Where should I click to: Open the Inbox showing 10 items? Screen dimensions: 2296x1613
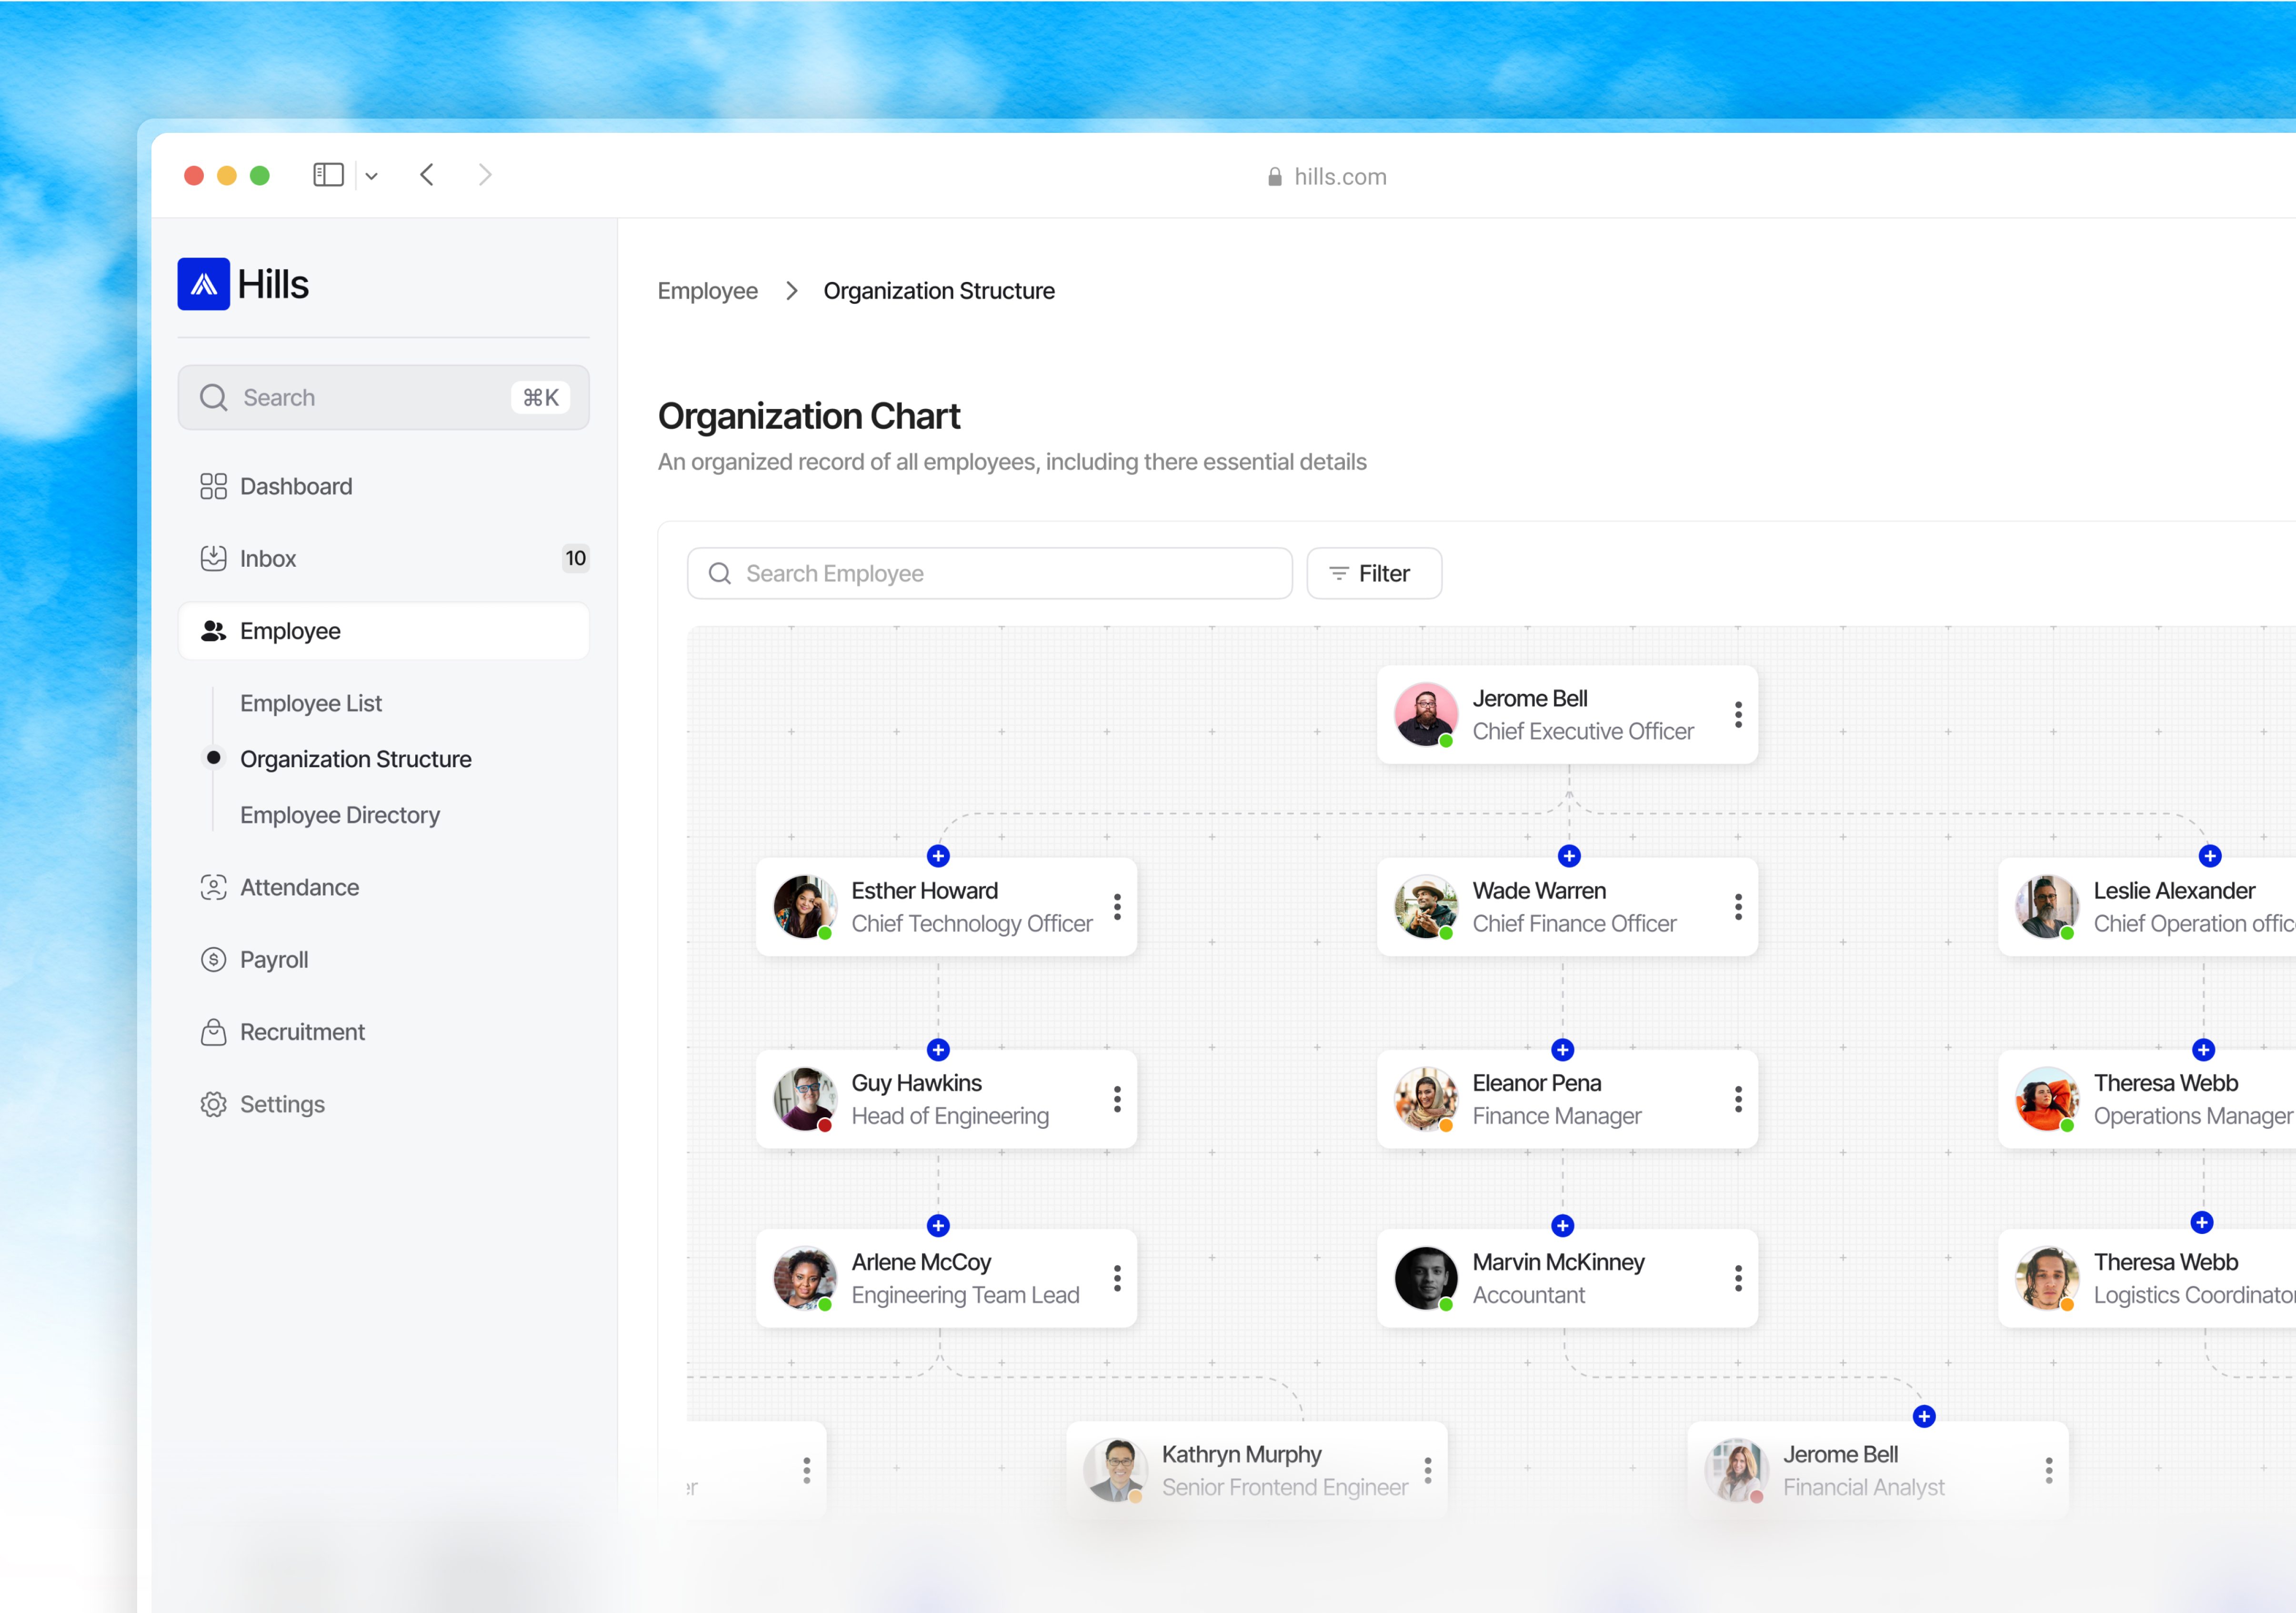(268, 558)
